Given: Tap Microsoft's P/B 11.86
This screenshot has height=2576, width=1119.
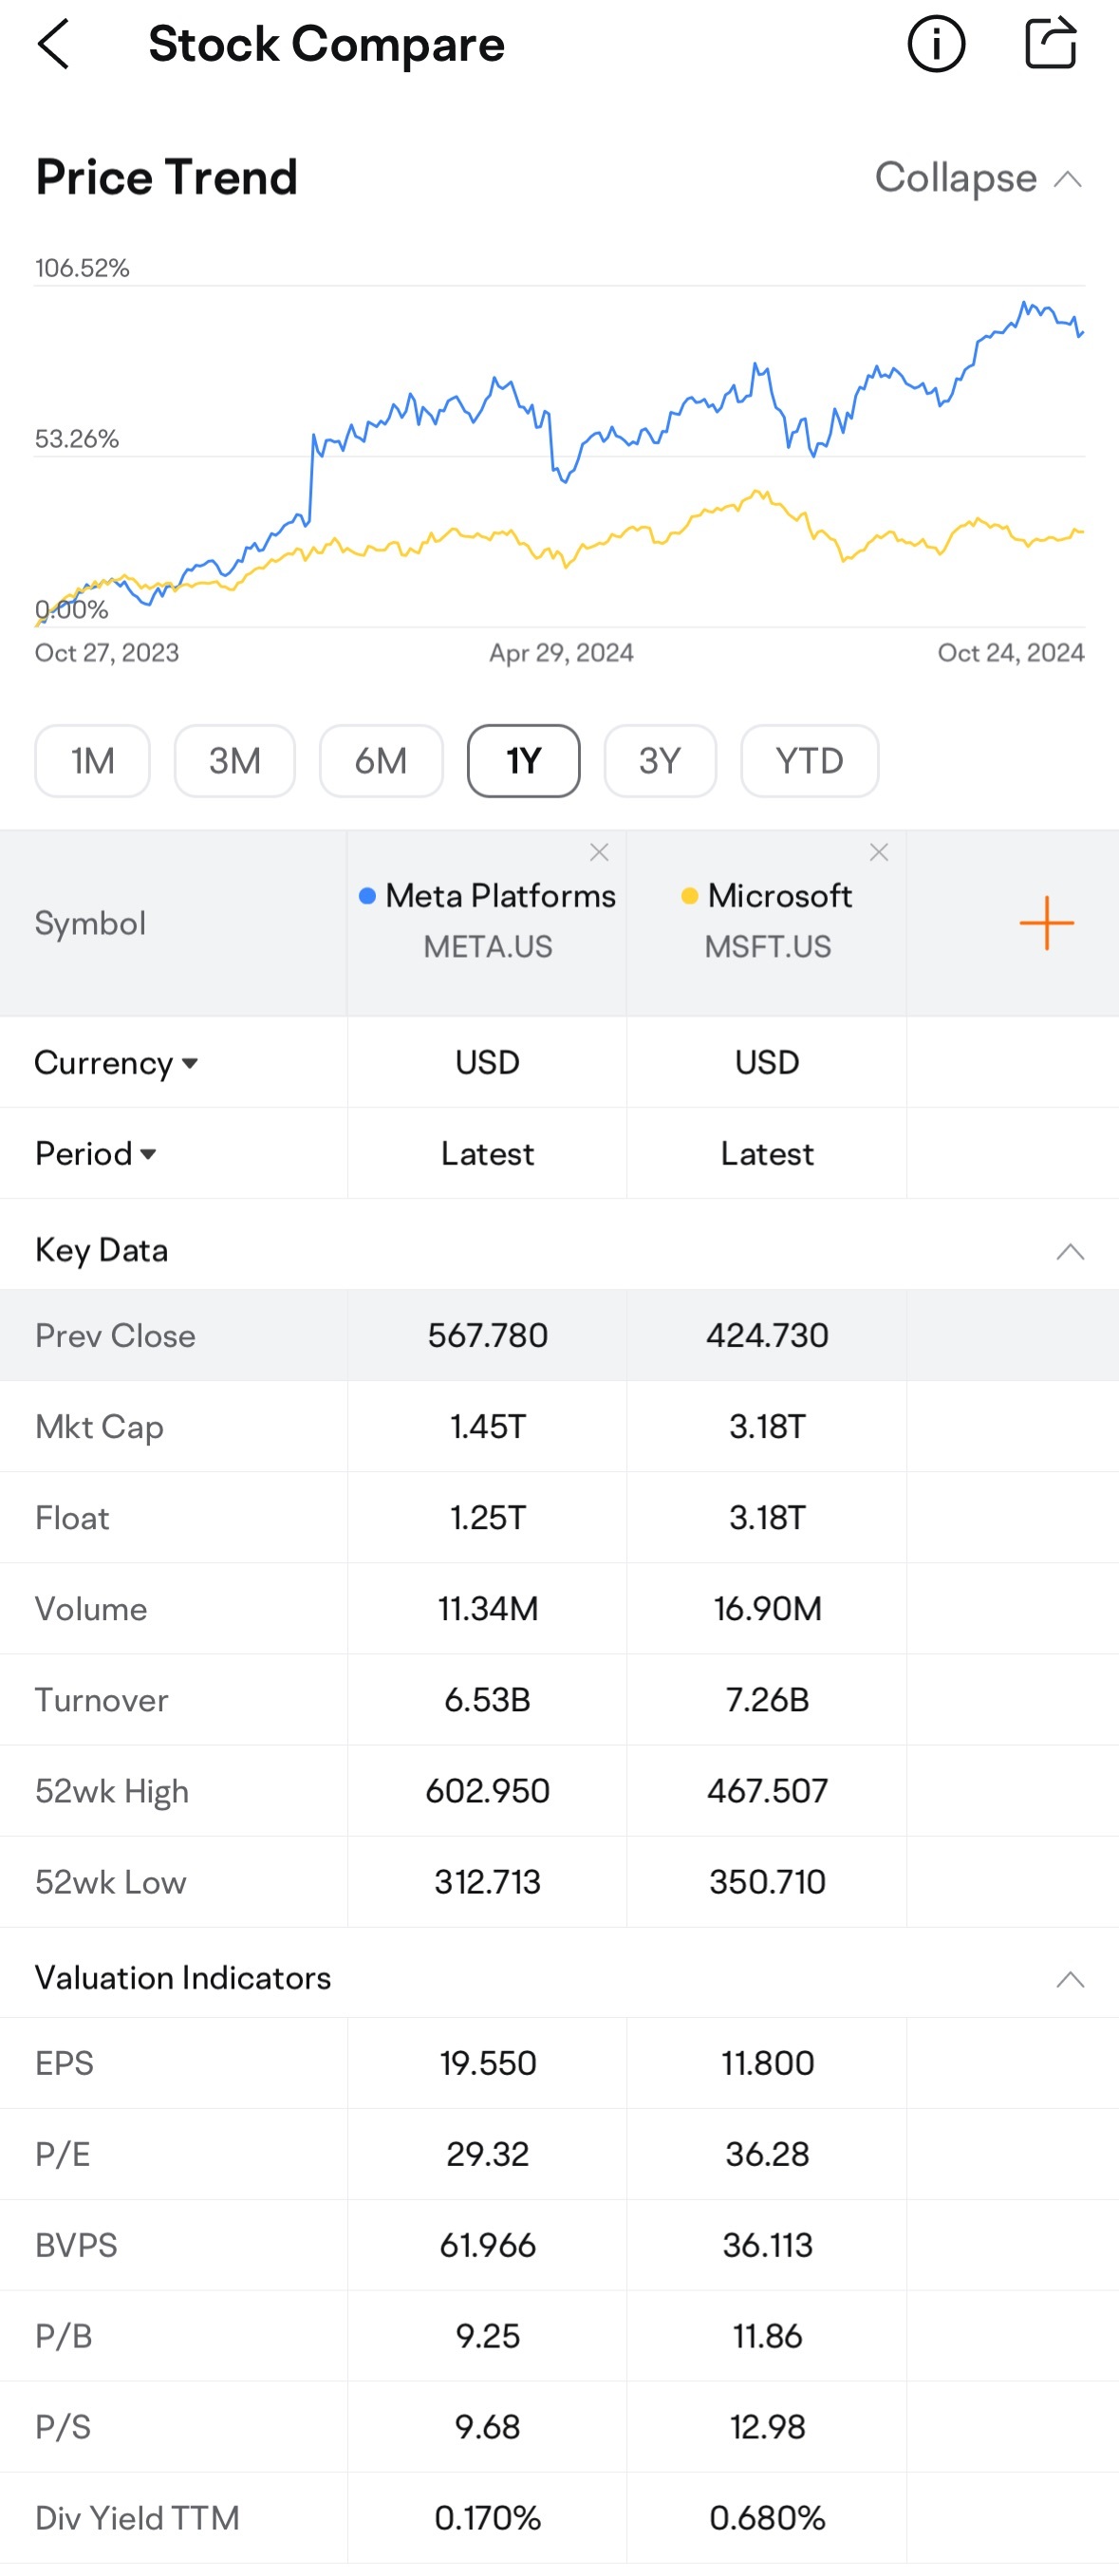Looking at the screenshot, I should pyautogui.click(x=767, y=2335).
